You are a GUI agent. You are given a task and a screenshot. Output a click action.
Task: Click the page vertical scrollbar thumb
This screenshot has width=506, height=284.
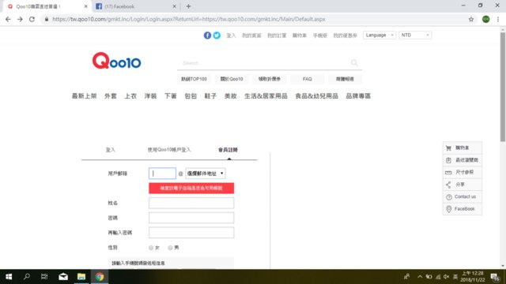point(503,87)
